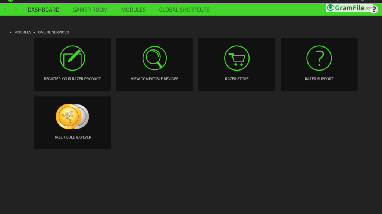382x214 pixels.
Task: Open help via the question mark in the header
Action: click(374, 9)
